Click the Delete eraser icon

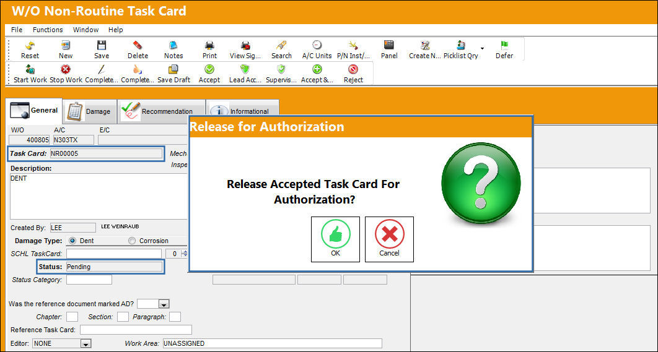tap(138, 45)
